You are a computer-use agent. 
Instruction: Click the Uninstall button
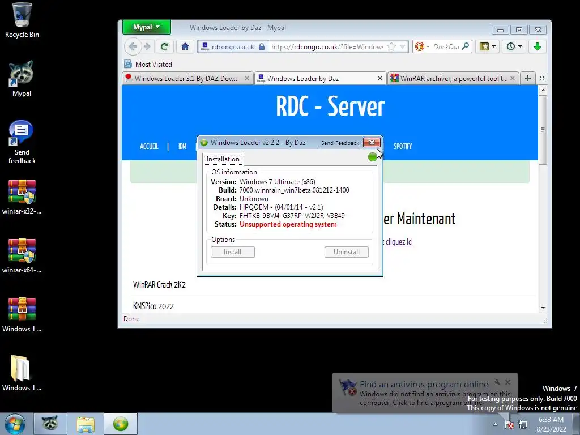point(347,252)
